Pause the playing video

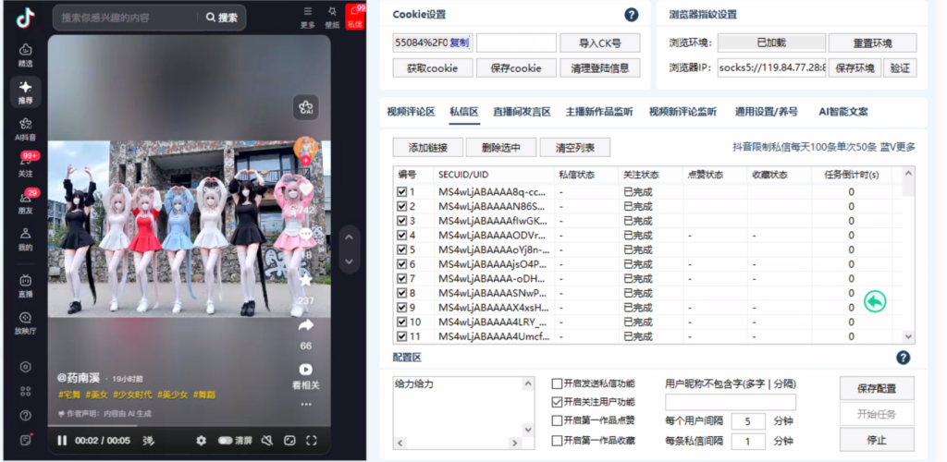click(x=62, y=441)
